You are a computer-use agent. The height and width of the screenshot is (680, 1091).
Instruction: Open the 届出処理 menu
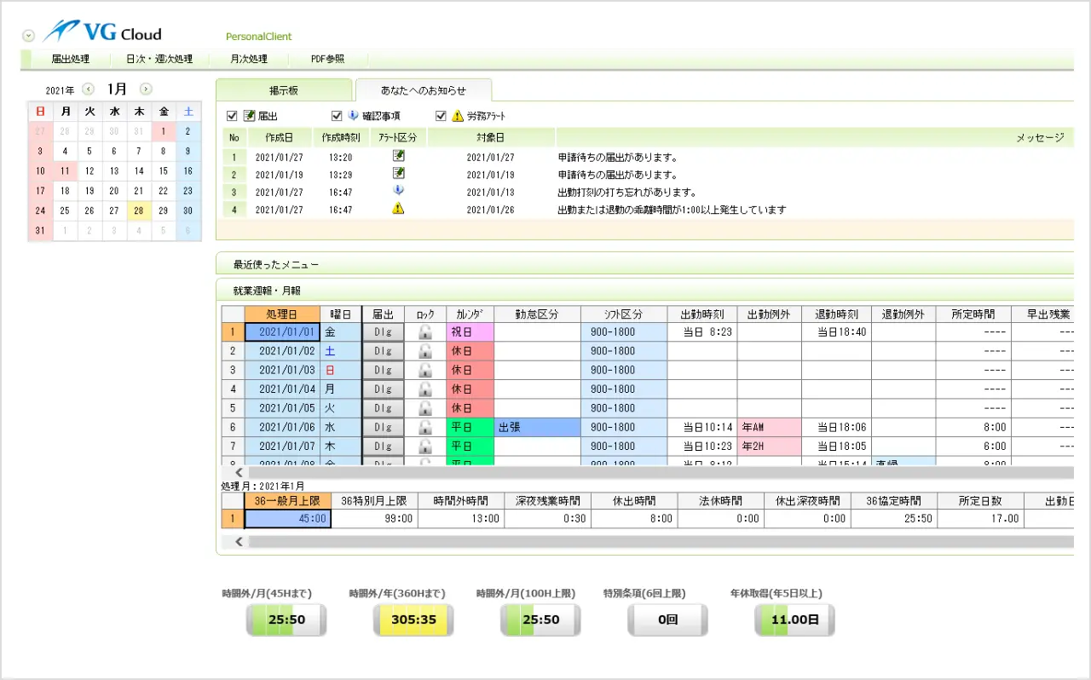tap(70, 60)
